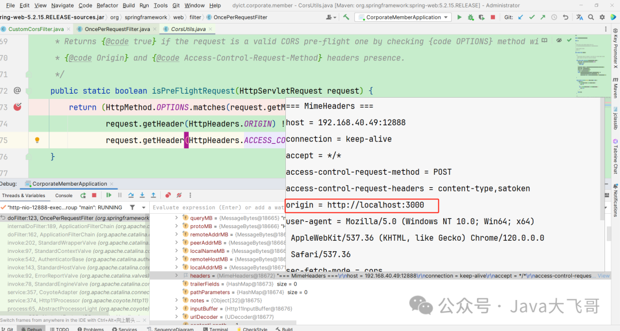Switch to the Console tab
The width and height of the screenshot is (620, 331).
64,195
